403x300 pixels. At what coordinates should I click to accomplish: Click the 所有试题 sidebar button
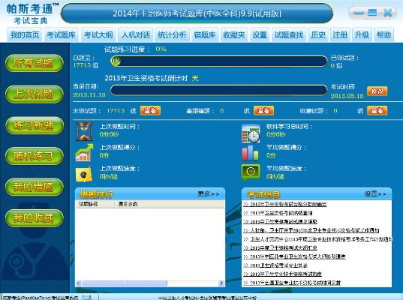pyautogui.click(x=35, y=63)
